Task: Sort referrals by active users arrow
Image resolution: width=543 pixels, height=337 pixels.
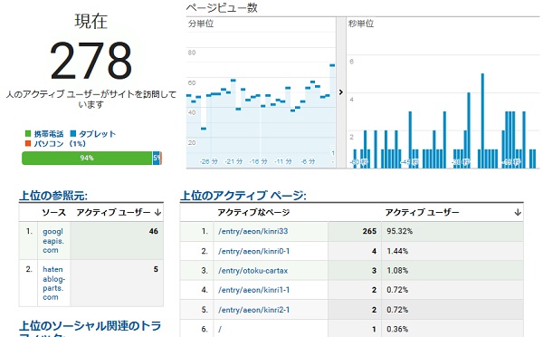Action: (x=157, y=212)
